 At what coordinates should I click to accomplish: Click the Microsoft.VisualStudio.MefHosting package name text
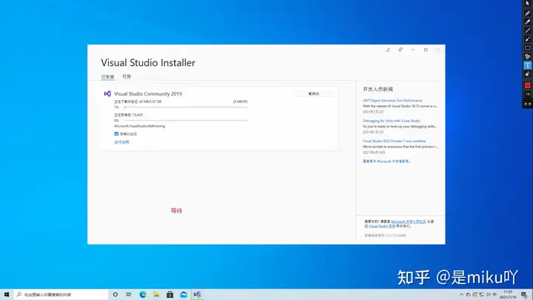pyautogui.click(x=140, y=126)
